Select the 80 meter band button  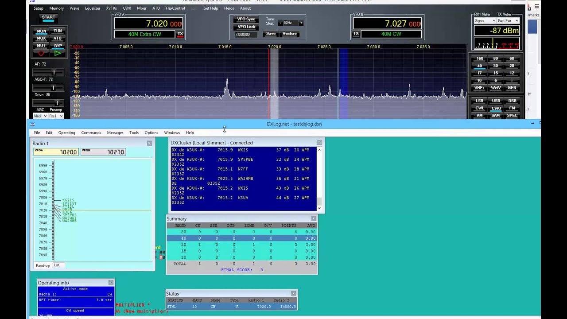point(496,58)
